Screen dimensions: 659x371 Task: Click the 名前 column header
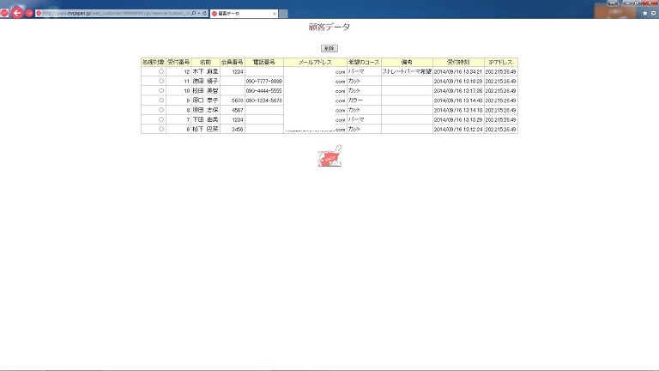(206, 62)
